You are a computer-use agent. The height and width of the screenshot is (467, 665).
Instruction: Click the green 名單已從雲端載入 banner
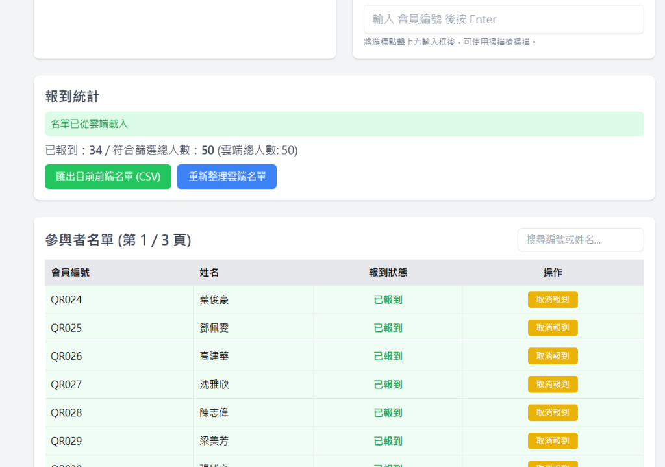[x=344, y=124]
